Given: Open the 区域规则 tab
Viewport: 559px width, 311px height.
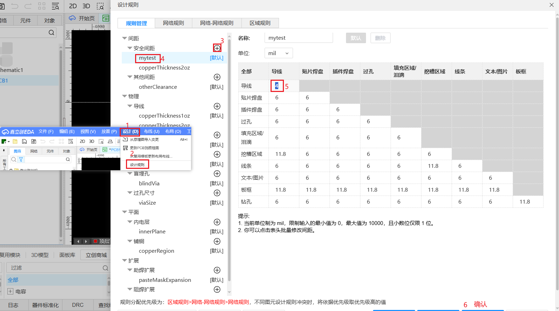Looking at the screenshot, I should (x=260, y=23).
